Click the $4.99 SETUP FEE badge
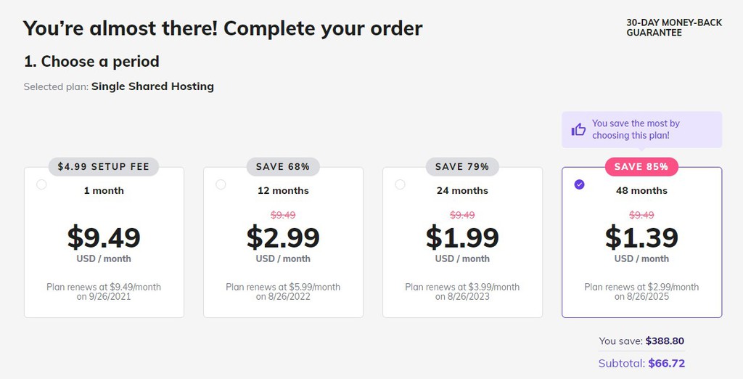Screen dimensions: 743x379 (x=104, y=167)
